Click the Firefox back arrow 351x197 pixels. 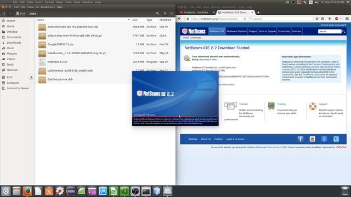(179, 19)
